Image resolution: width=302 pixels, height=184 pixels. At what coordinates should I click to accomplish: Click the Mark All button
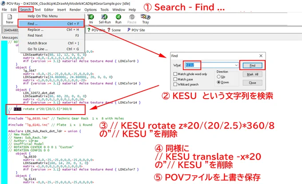pyautogui.click(x=252, y=74)
